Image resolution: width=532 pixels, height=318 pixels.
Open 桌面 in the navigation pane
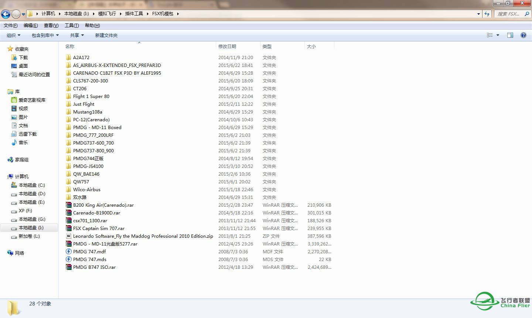click(23, 66)
